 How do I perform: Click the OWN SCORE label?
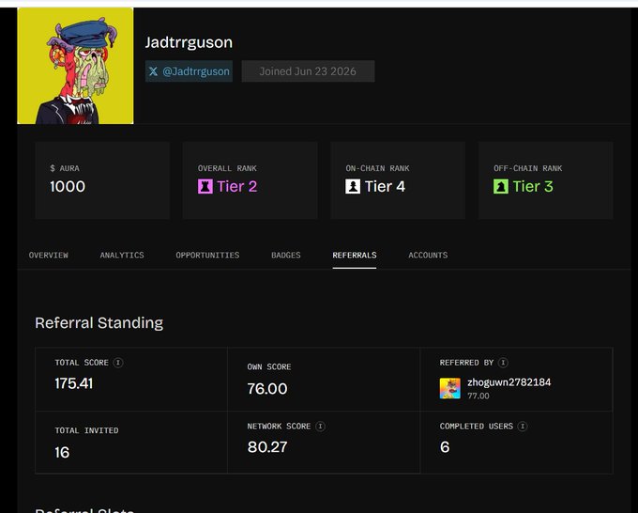click(x=269, y=366)
